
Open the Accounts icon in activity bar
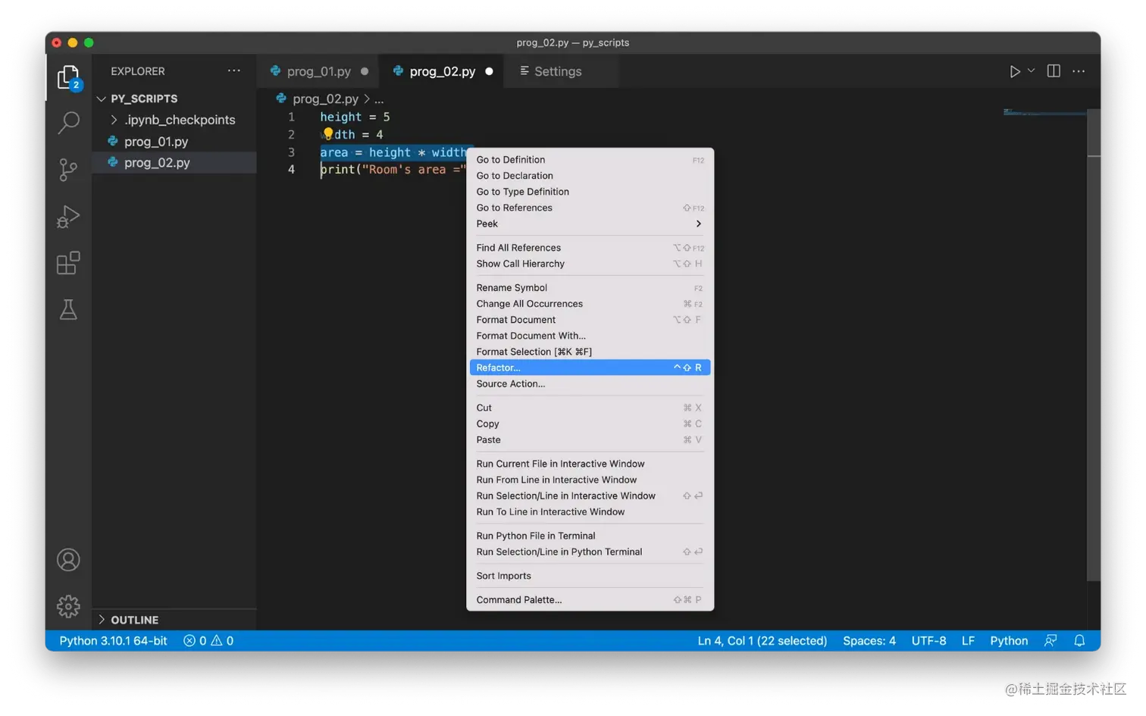point(69,560)
